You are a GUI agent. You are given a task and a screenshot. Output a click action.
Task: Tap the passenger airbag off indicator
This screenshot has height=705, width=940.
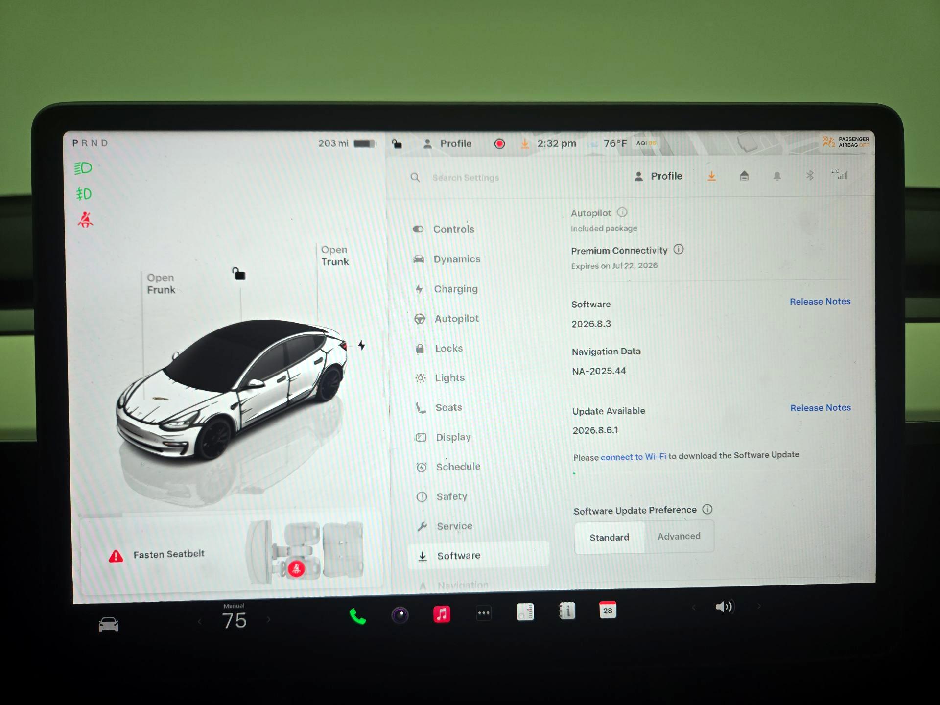(x=846, y=142)
